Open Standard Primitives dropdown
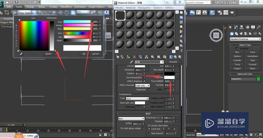263x138 pixels. (x=245, y=39)
